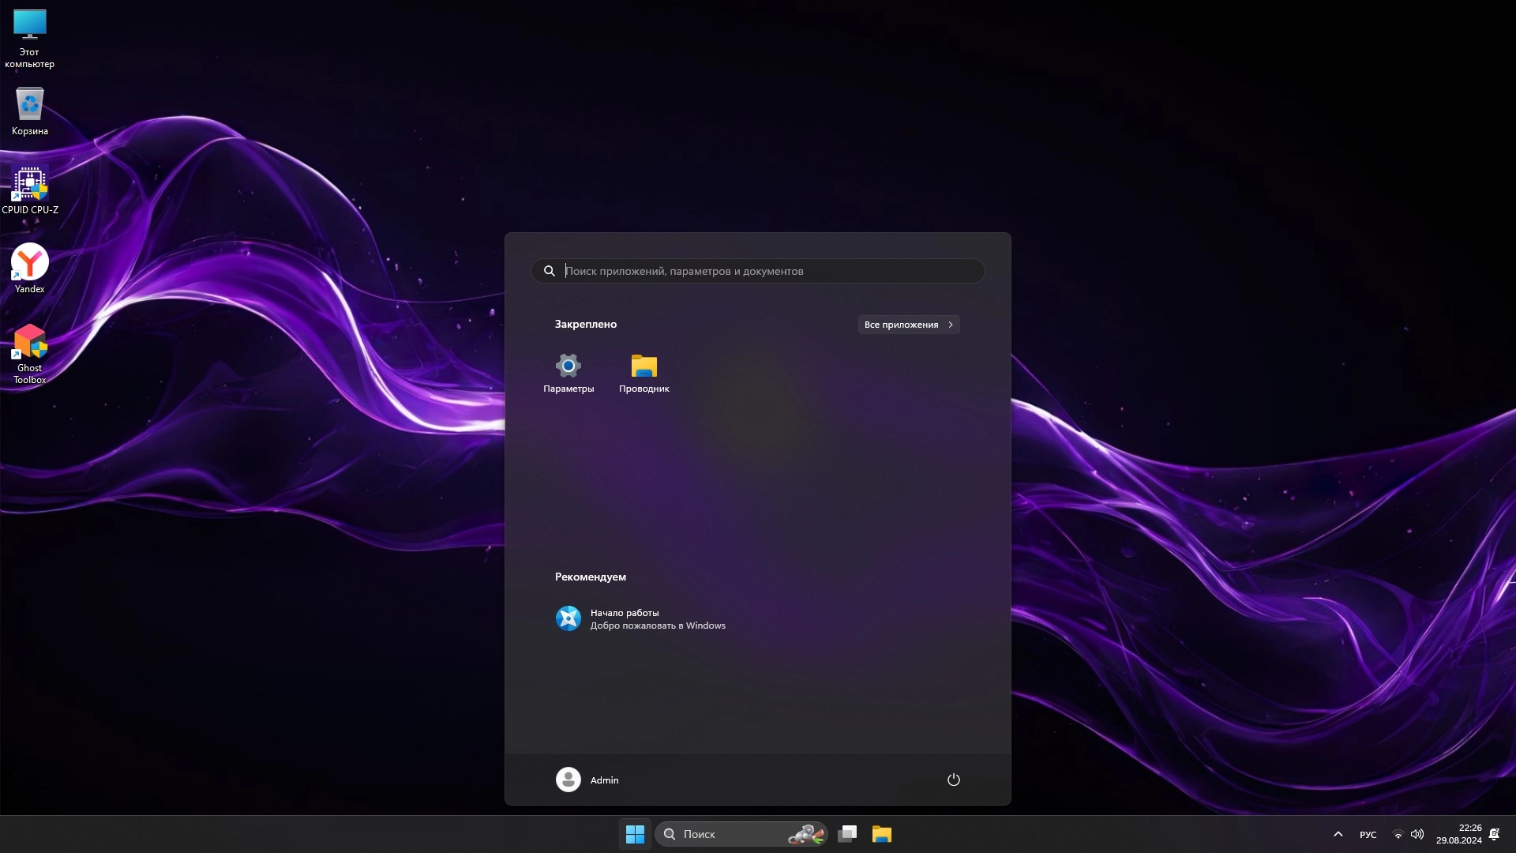1516x853 pixels.
Task: Show hidden tray icons chevron
Action: point(1338,834)
